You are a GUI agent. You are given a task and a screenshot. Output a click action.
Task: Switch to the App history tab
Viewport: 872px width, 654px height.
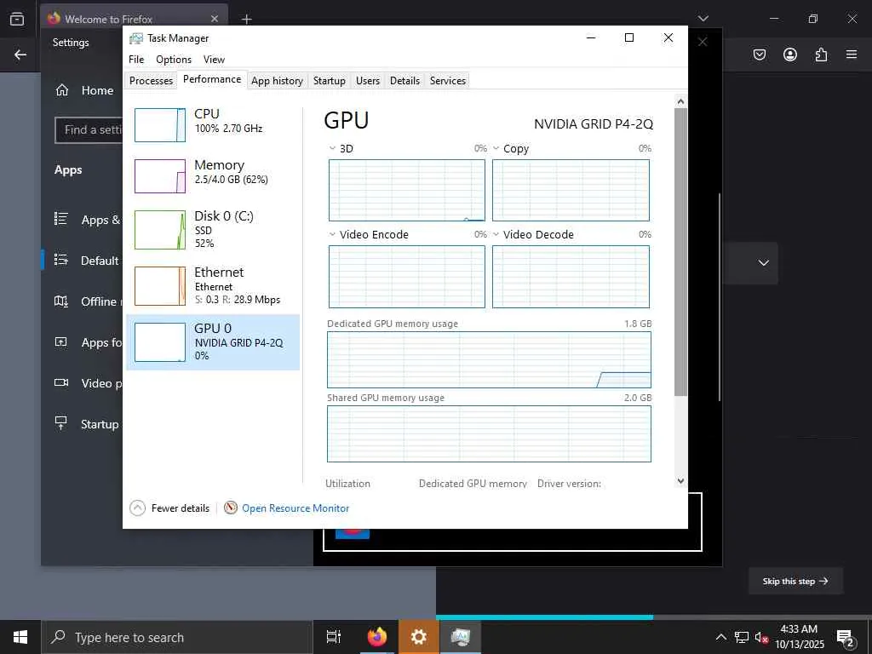(277, 81)
